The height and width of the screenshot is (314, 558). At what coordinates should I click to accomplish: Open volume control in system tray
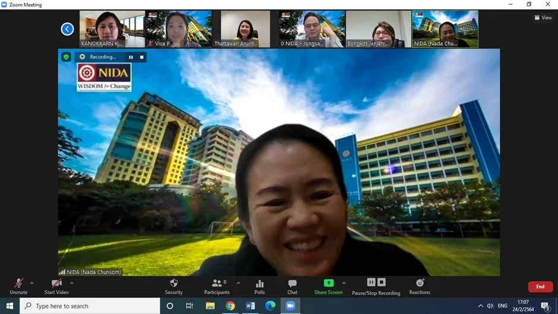pos(490,306)
